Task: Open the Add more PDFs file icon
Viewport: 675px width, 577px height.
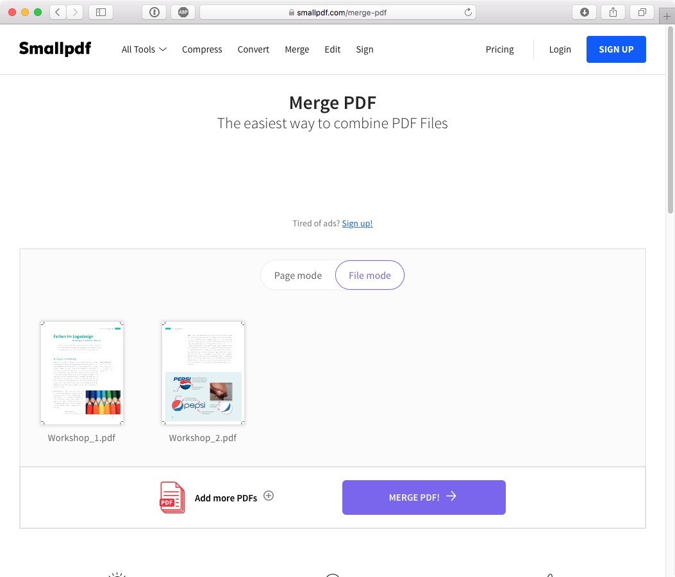Action: click(171, 497)
